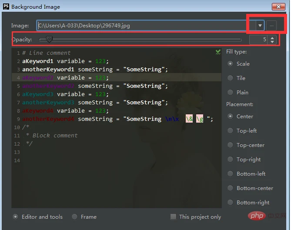
Task: Click the PS application icon in title bar
Action: [x=5, y=7]
